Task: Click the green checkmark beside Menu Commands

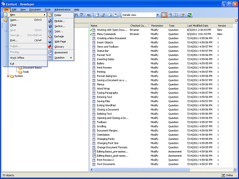Action: click(x=91, y=34)
